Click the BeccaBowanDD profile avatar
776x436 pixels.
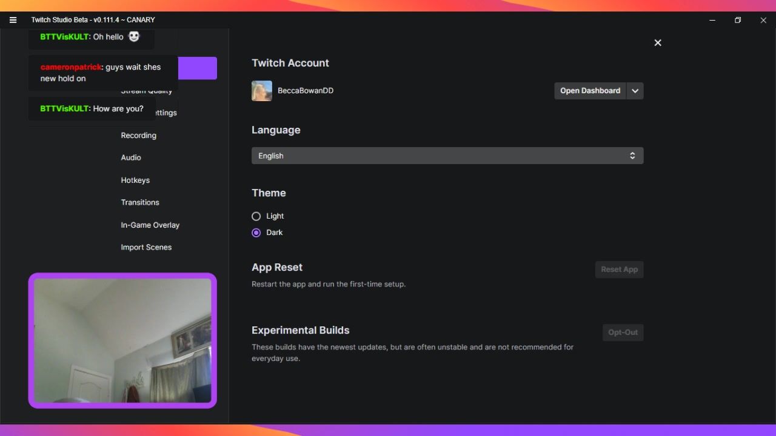click(x=262, y=91)
